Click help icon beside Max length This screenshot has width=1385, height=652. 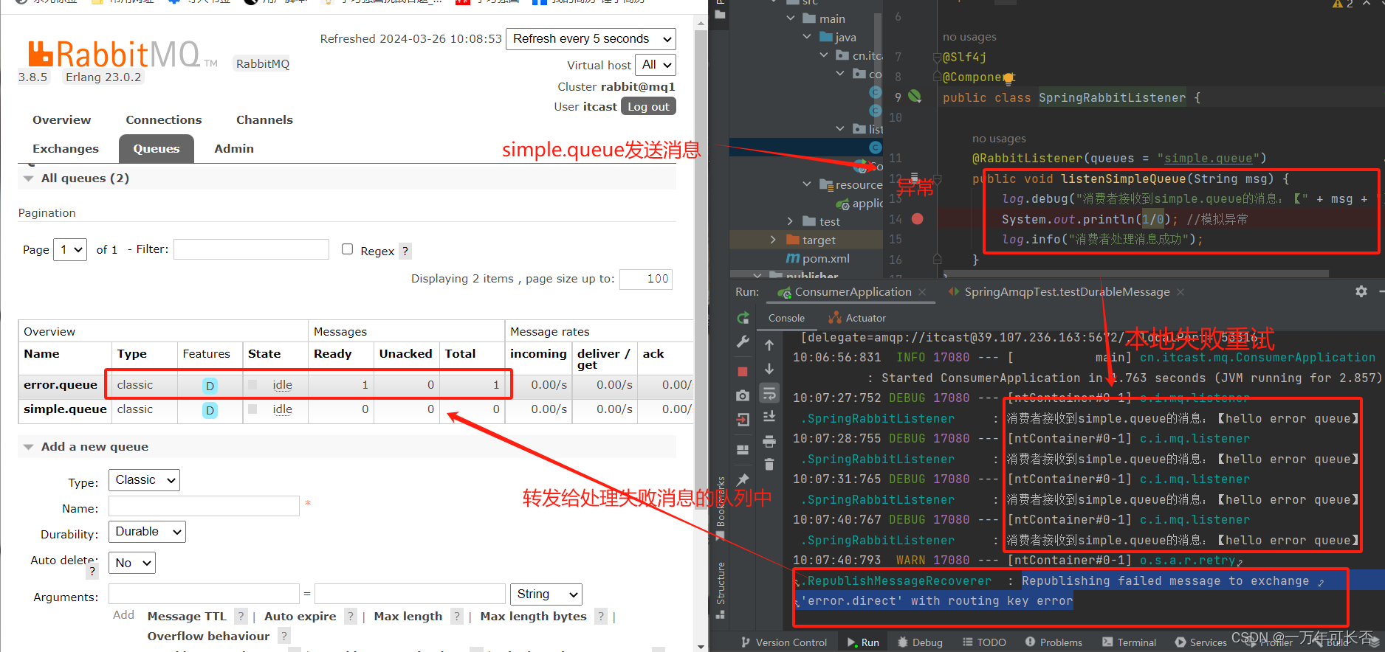457,617
